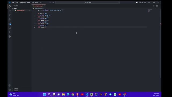Open the Manage gear in activity bar
This screenshot has height=97, width=172.
(x=10, y=90)
